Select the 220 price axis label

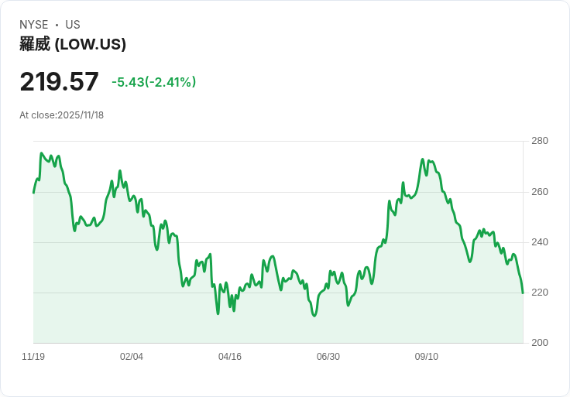[539, 293]
